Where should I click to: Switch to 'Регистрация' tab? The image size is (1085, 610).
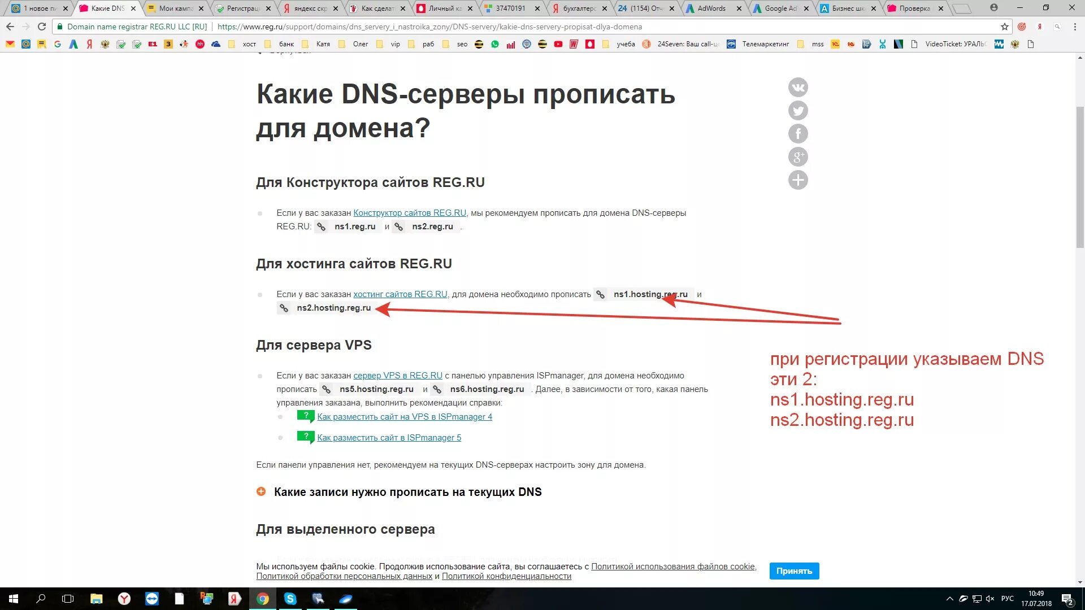(x=243, y=8)
